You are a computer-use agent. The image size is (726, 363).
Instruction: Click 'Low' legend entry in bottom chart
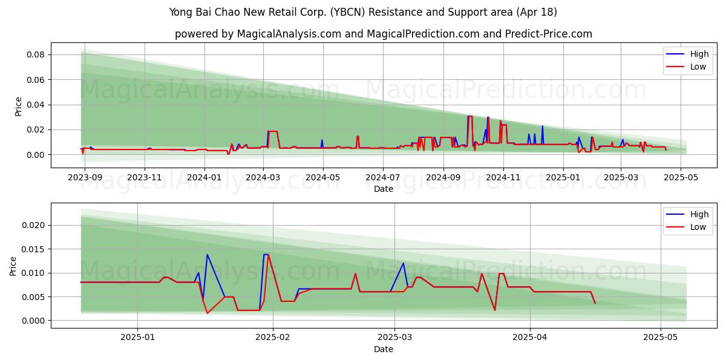(698, 227)
